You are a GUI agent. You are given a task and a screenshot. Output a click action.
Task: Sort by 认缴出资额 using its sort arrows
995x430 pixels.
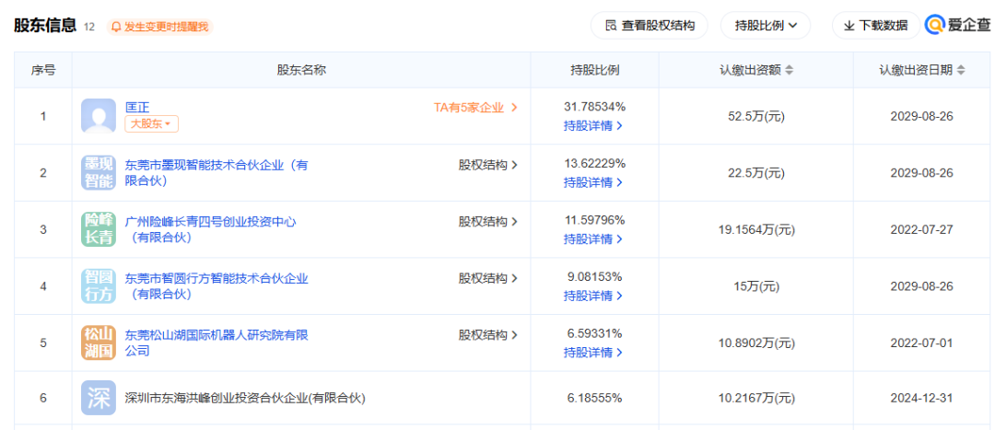coord(789,70)
